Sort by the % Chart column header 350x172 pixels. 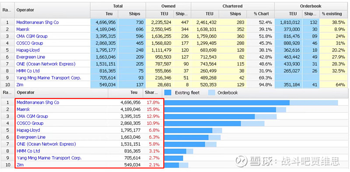pyautogui.click(x=261, y=14)
